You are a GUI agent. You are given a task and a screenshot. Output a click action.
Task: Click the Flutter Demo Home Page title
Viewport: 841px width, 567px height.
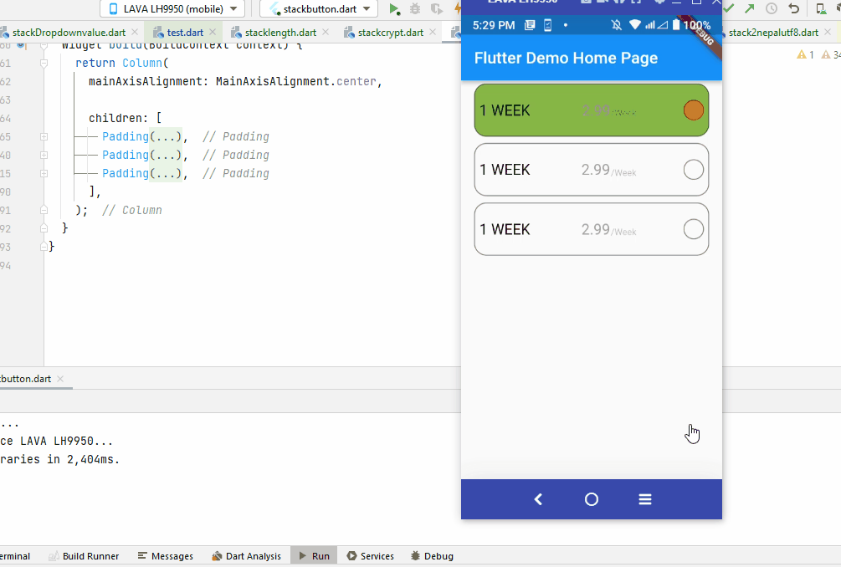pyautogui.click(x=566, y=58)
